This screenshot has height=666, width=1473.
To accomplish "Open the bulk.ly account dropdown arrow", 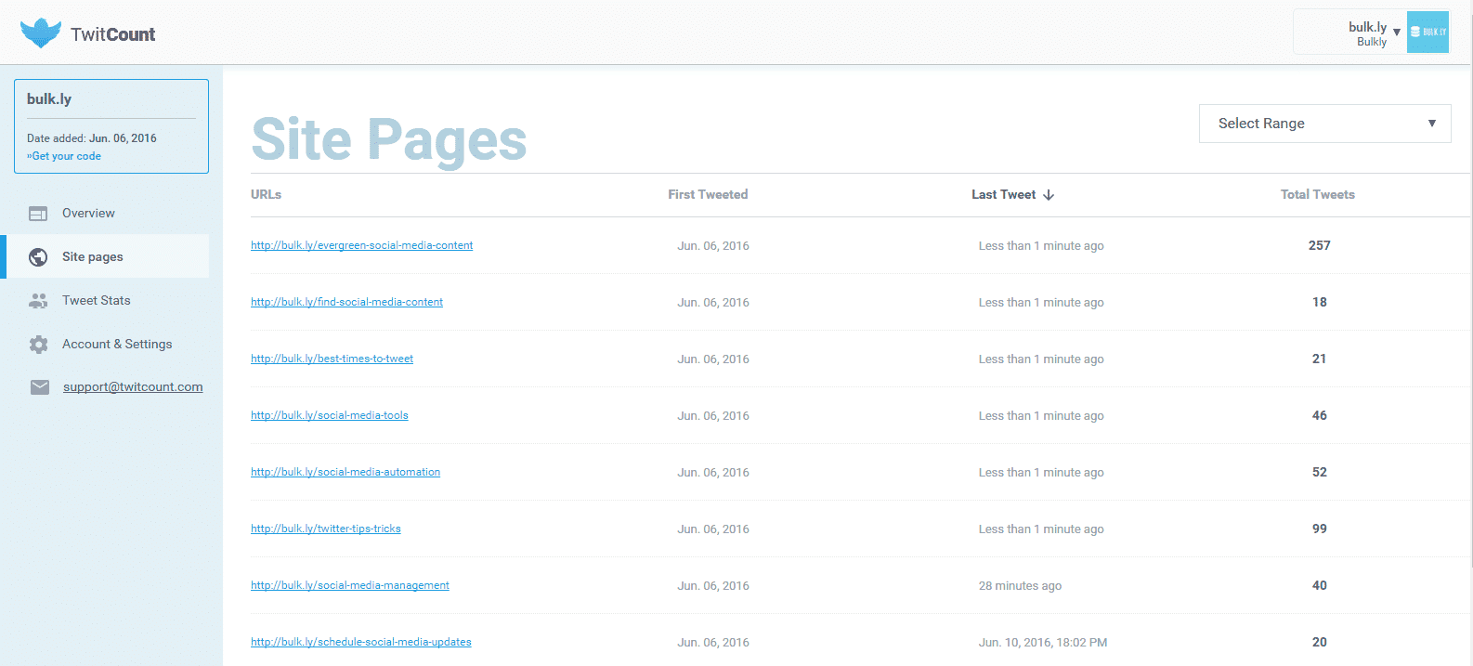I will pyautogui.click(x=1397, y=33).
